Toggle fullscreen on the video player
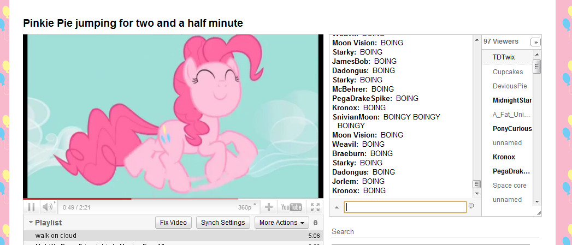The width and height of the screenshot is (572, 245). 315,207
